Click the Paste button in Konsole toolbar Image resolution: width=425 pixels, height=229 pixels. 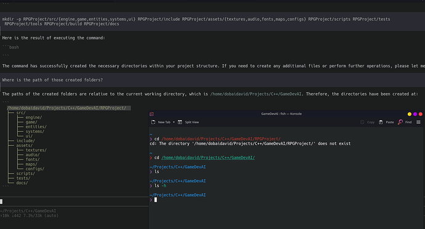pos(386,123)
